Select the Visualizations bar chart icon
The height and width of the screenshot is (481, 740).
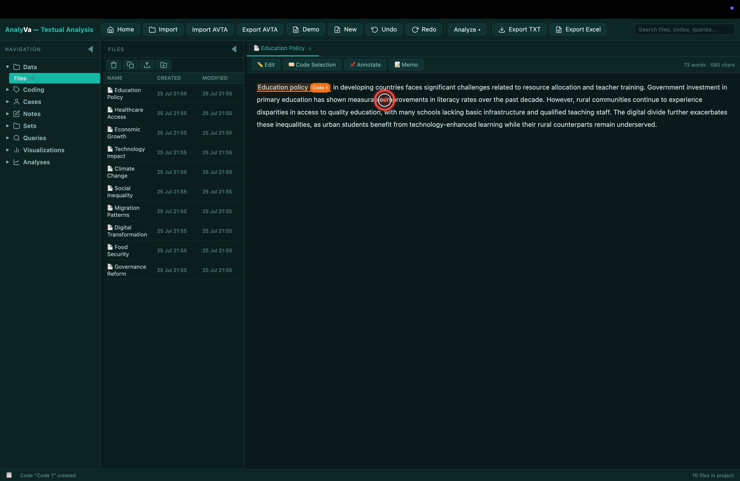click(17, 150)
